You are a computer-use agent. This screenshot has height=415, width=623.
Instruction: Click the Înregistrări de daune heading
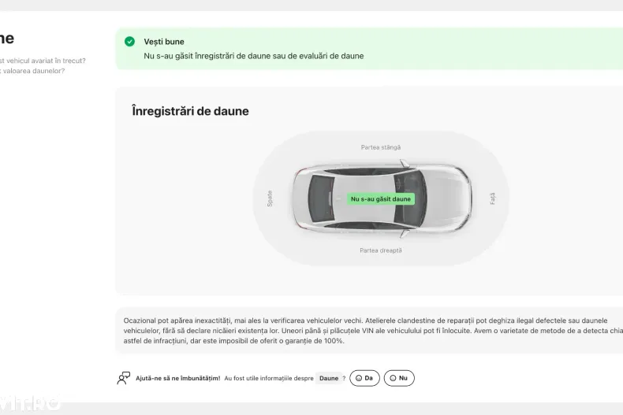[190, 111]
